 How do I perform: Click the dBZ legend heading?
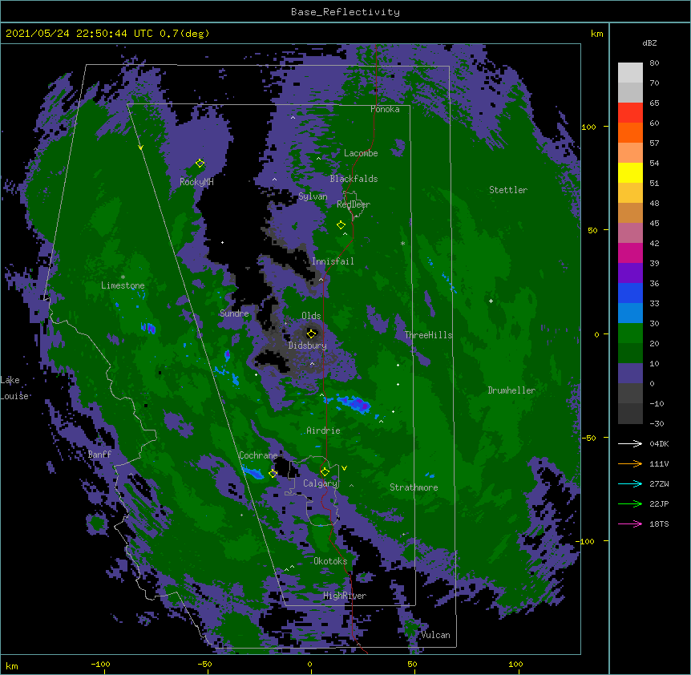point(649,42)
